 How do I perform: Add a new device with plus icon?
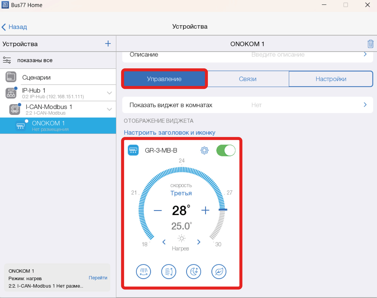[108, 44]
